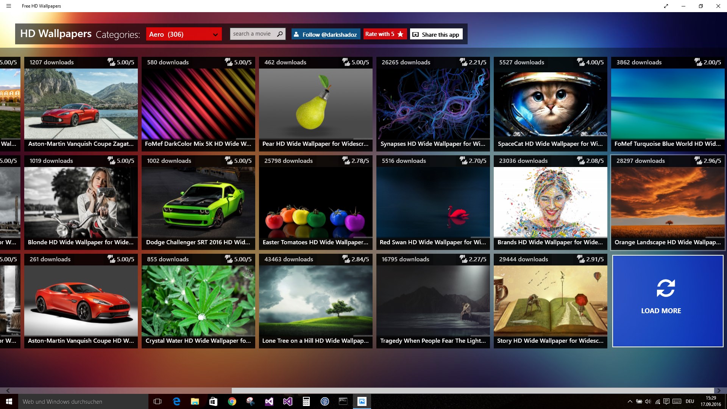
Task: Click the search a movie field
Action: [x=252, y=34]
